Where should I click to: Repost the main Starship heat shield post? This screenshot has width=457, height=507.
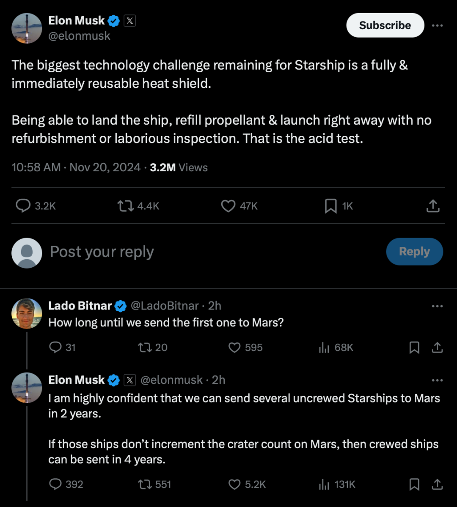[x=125, y=206]
